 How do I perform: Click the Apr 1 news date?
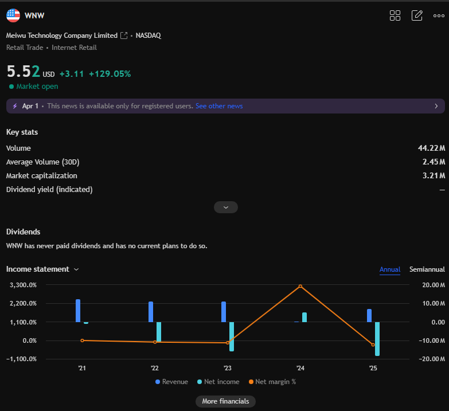30,106
